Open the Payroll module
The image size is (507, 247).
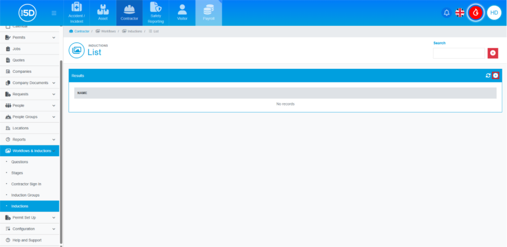coord(208,13)
